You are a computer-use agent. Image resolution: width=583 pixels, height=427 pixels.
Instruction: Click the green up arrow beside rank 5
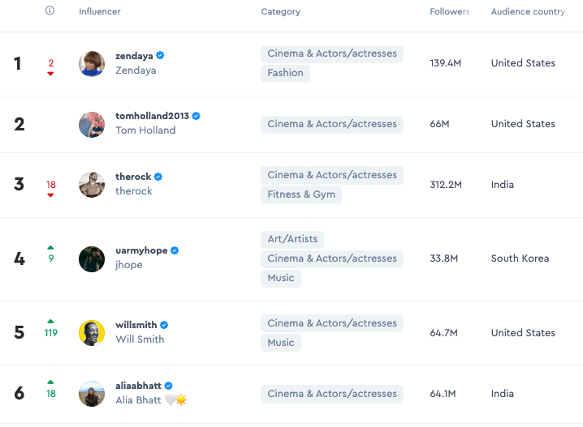coord(50,321)
